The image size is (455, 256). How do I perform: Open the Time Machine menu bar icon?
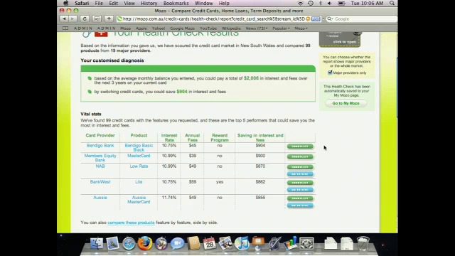pyautogui.click(x=311, y=3)
